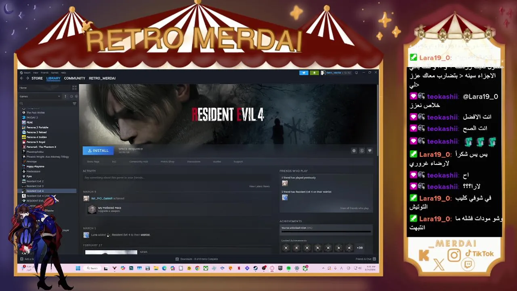The width and height of the screenshot is (517, 291).
Task: Select Persona 3 Reload in library list
Action: [x=36, y=132]
